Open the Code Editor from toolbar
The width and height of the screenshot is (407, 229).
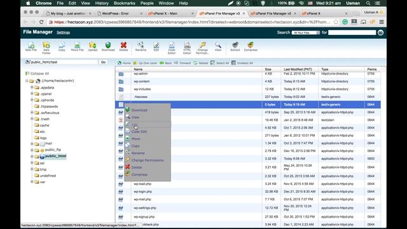click(172, 48)
